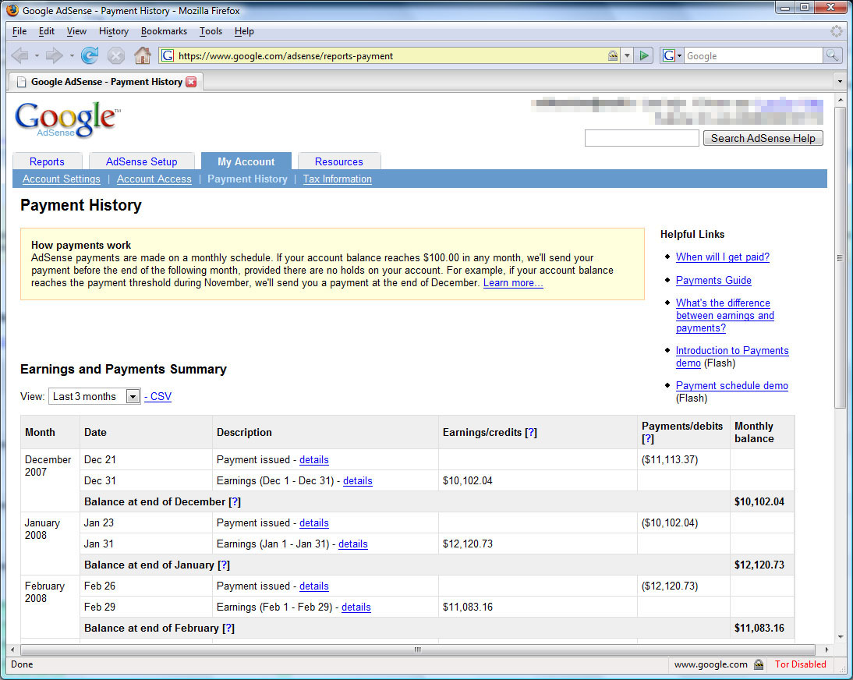The image size is (853, 680).
Task: Open earnings and payments difference link
Action: pos(724,316)
